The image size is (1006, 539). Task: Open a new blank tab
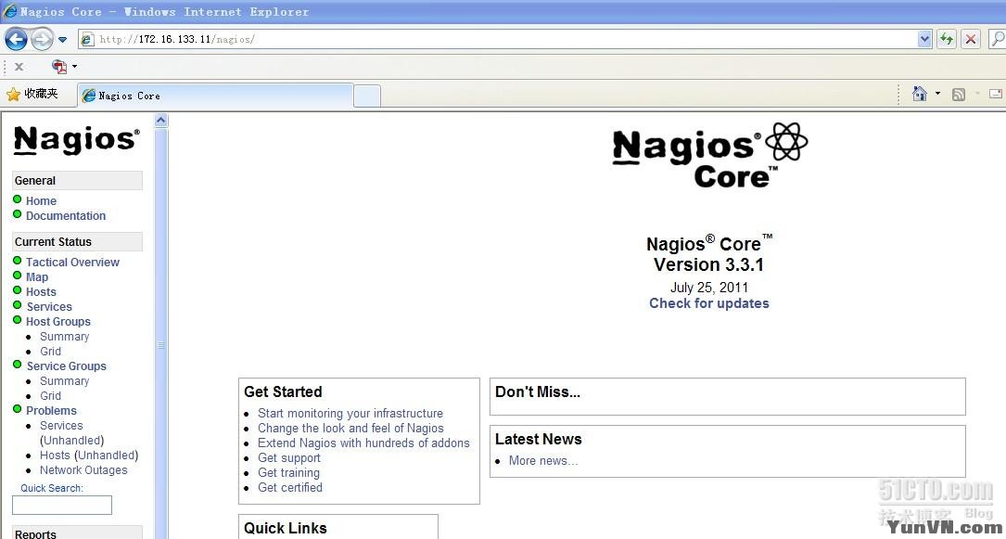tap(367, 96)
